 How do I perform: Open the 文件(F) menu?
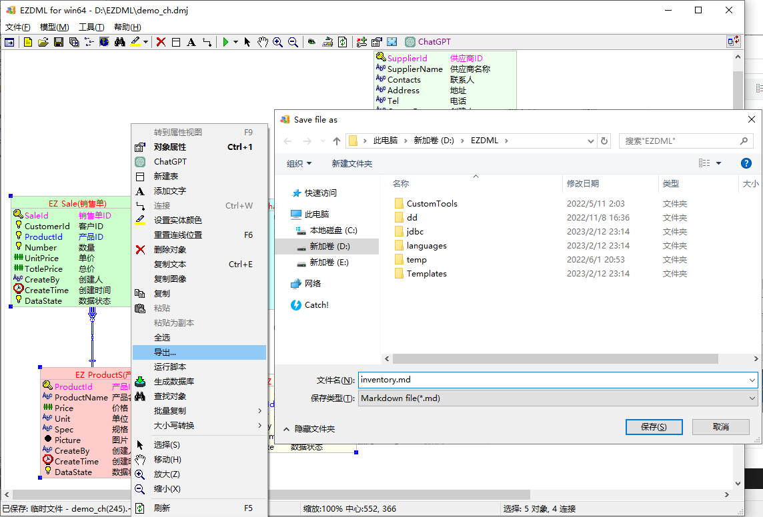click(x=17, y=27)
